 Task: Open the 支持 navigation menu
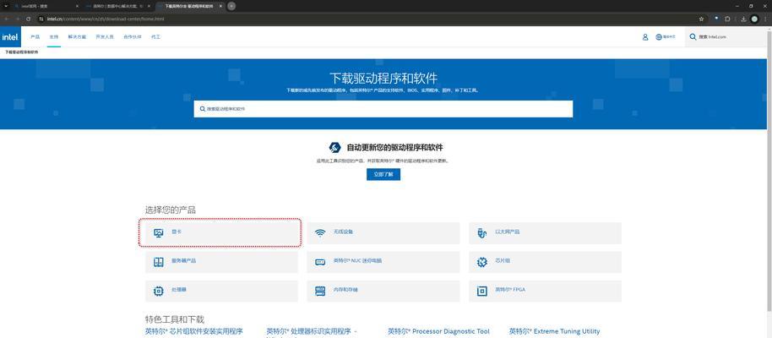tap(54, 37)
